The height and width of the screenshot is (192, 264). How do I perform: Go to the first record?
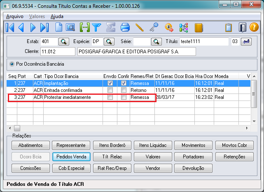10,27
